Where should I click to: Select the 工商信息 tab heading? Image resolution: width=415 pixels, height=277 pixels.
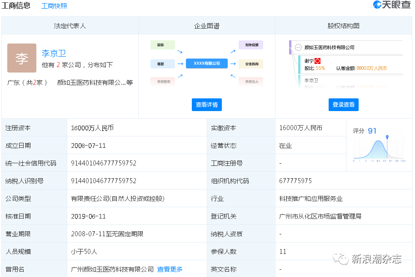pyautogui.click(x=16, y=6)
